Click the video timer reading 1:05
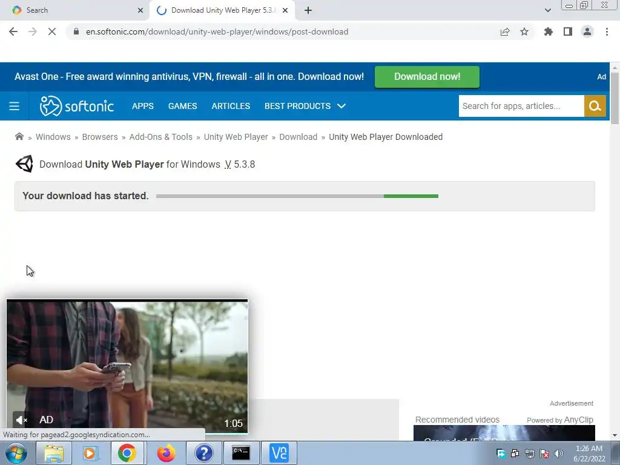Screen dimensions: 620x465 [233, 423]
